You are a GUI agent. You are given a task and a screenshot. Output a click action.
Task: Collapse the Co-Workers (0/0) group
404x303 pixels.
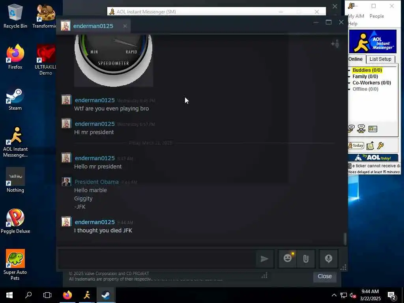(349, 83)
